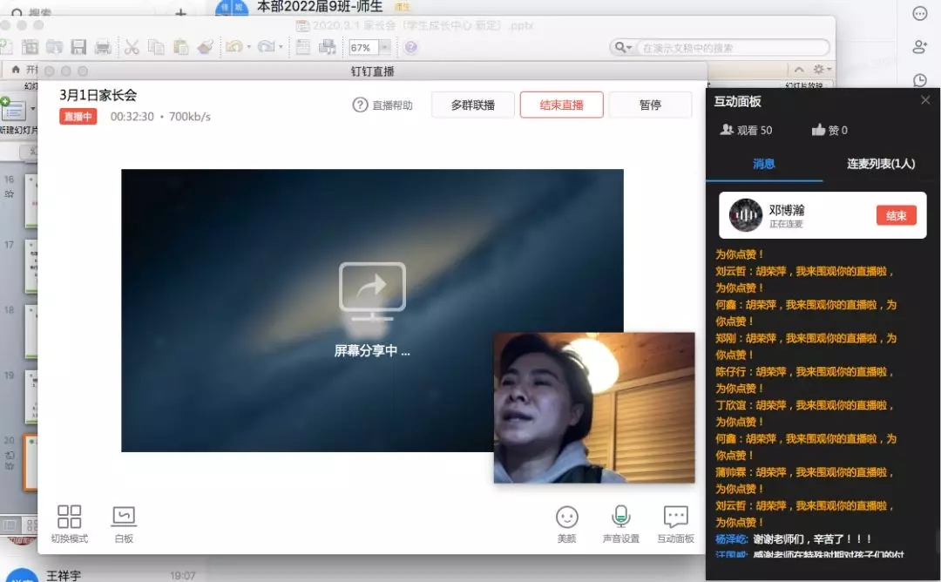Image resolution: width=941 pixels, height=582 pixels.
Task: Click the cut scissors icon in PowerPoint toolbar
Action: (132, 47)
